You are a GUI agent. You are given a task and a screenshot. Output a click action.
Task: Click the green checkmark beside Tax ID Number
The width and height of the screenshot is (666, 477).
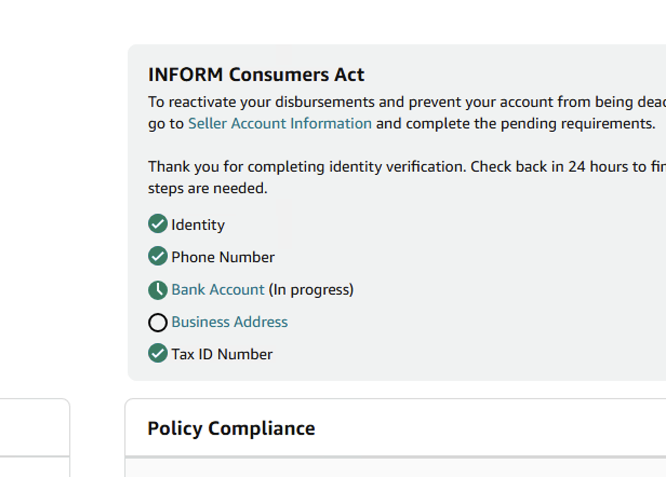(158, 354)
